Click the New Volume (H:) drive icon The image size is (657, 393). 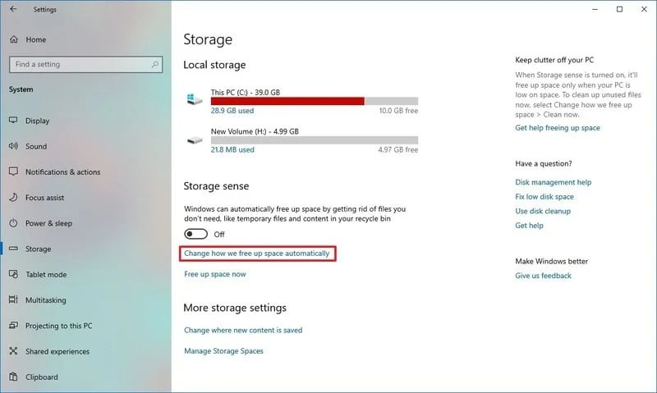pos(195,139)
